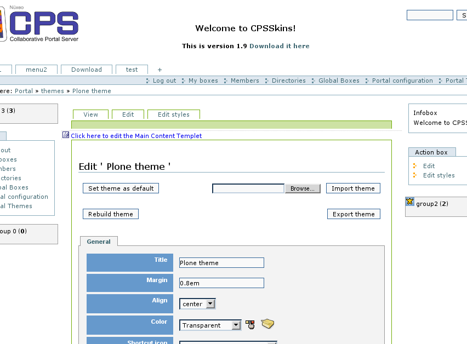Open Global Boxes in toolbar
The image size is (467, 344).
[x=339, y=81]
